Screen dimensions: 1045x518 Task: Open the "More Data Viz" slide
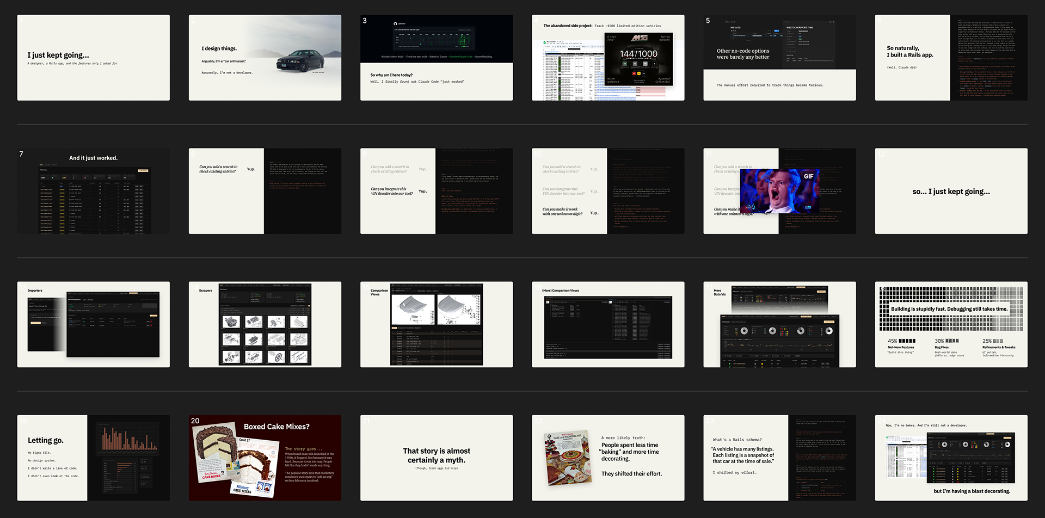(779, 324)
